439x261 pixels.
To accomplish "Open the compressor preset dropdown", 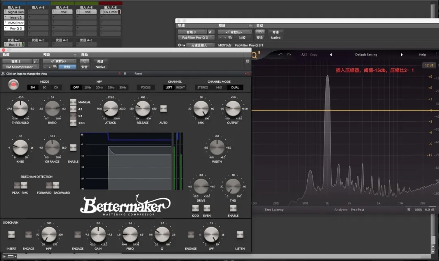I will point(60,61).
